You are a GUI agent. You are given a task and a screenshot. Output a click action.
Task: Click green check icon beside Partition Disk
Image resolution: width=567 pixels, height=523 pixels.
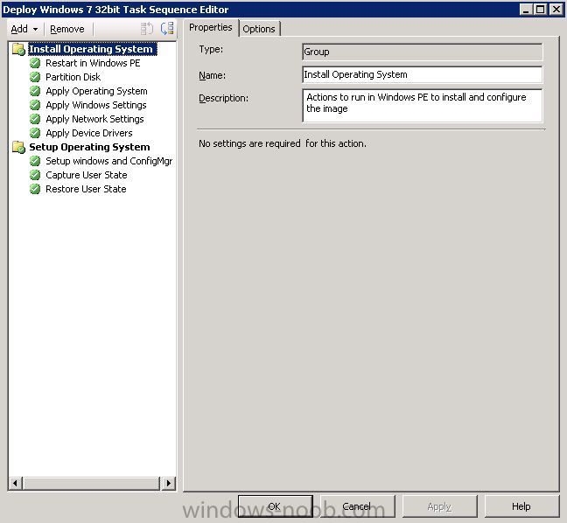click(x=35, y=77)
